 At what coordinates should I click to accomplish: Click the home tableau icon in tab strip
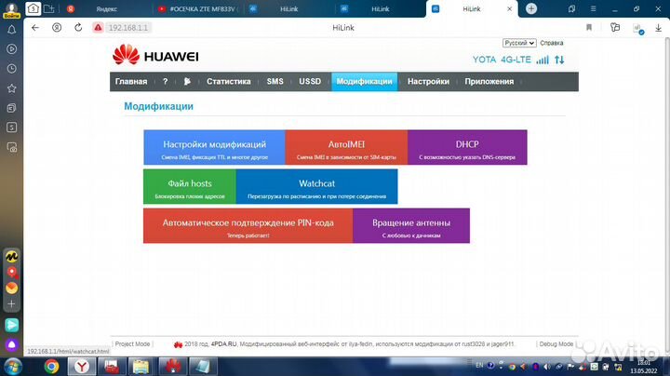click(x=33, y=8)
